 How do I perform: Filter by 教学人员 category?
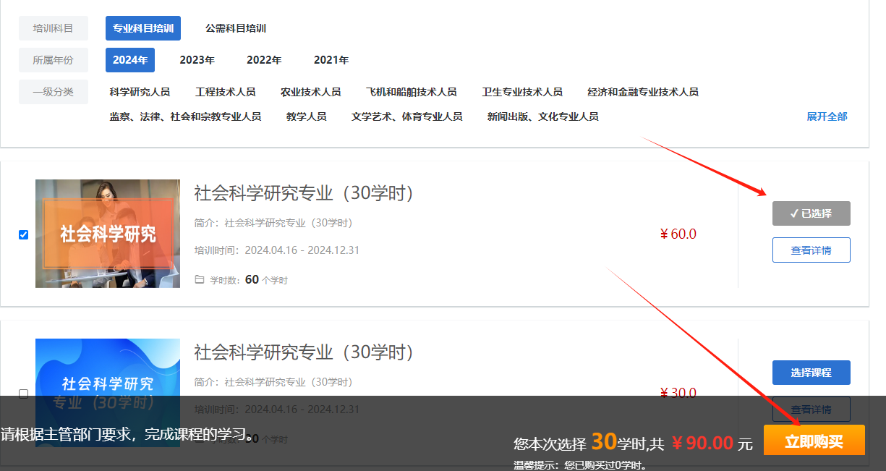(306, 116)
